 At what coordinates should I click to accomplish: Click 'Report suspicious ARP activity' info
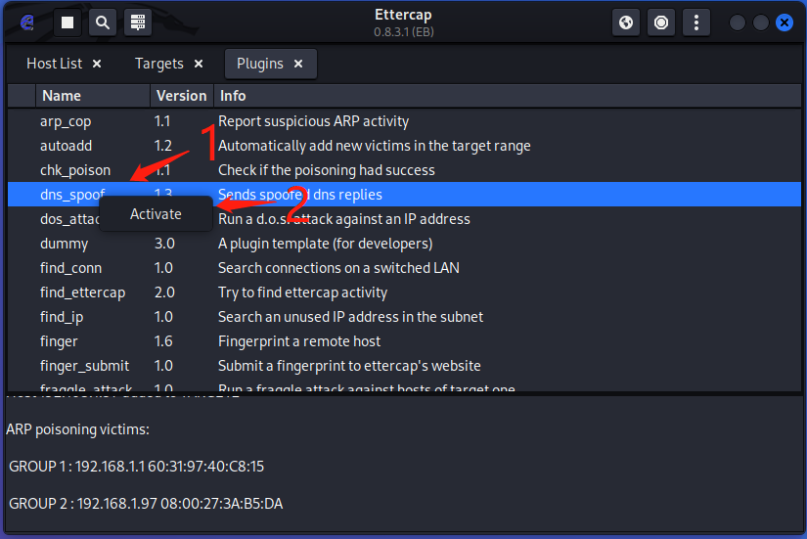point(313,121)
